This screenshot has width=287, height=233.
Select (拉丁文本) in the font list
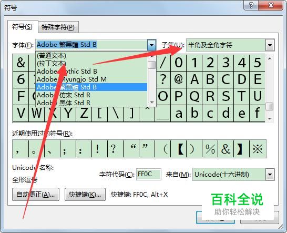point(91,64)
